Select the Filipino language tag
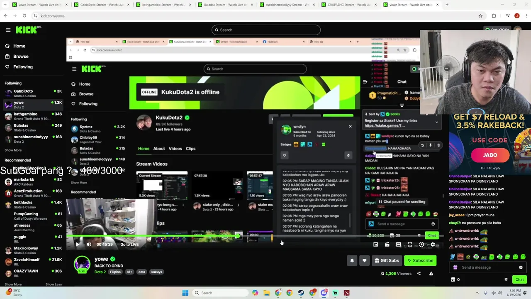Viewport: 531px width, 299px height. coord(115,272)
